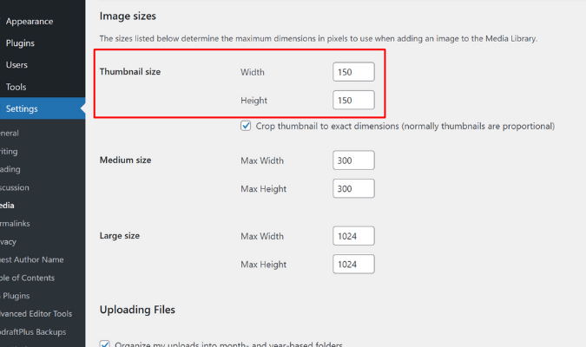586x347 pixels.
Task: Select the highlighted Settings menu
Action: pos(22,108)
